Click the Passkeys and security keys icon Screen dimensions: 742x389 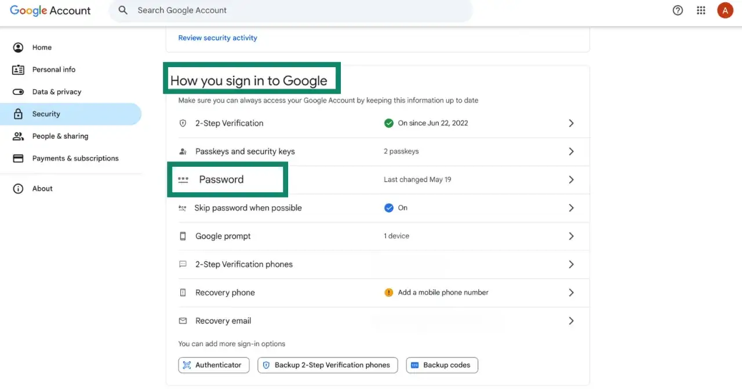(x=183, y=151)
